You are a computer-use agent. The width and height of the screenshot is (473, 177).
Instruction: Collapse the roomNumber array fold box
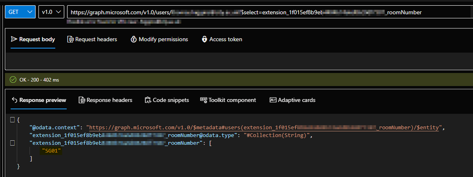point(12,143)
